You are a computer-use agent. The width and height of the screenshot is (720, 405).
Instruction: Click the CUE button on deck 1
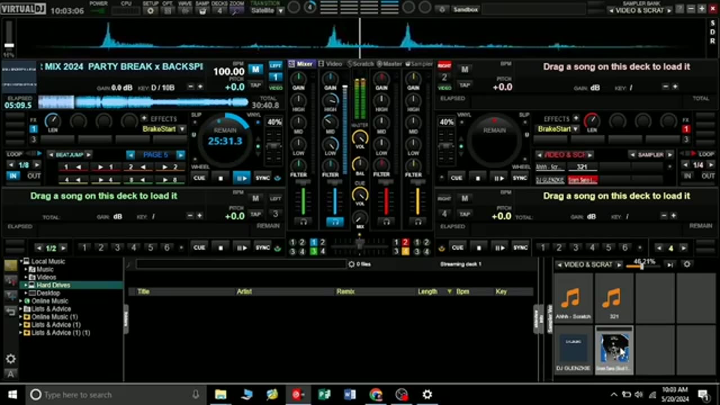199,178
